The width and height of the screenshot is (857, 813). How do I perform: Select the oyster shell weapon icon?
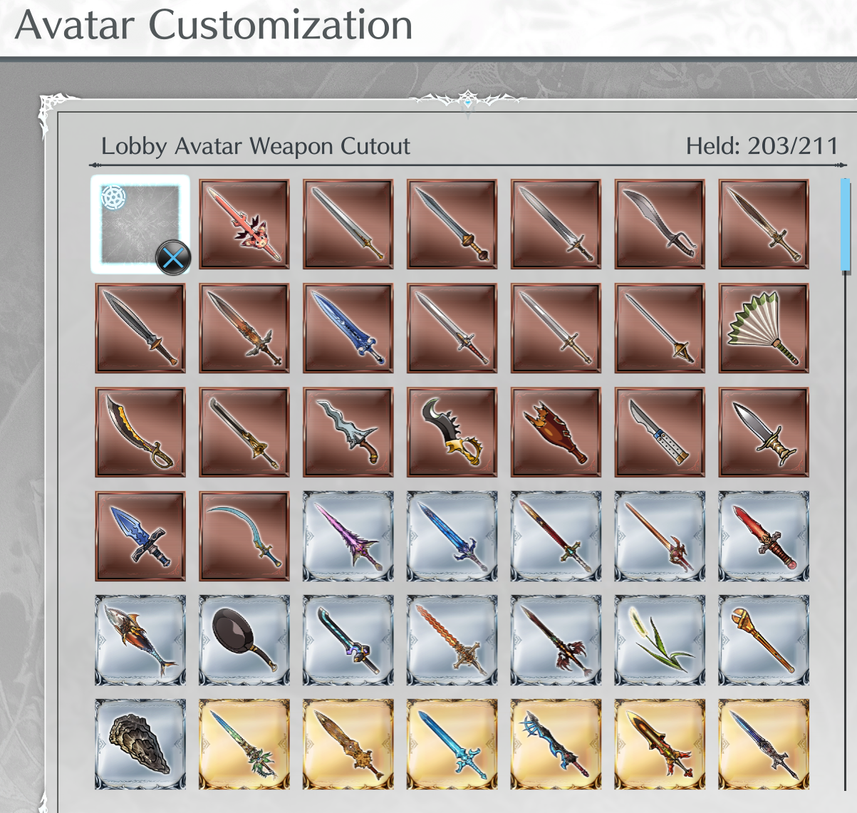(140, 744)
